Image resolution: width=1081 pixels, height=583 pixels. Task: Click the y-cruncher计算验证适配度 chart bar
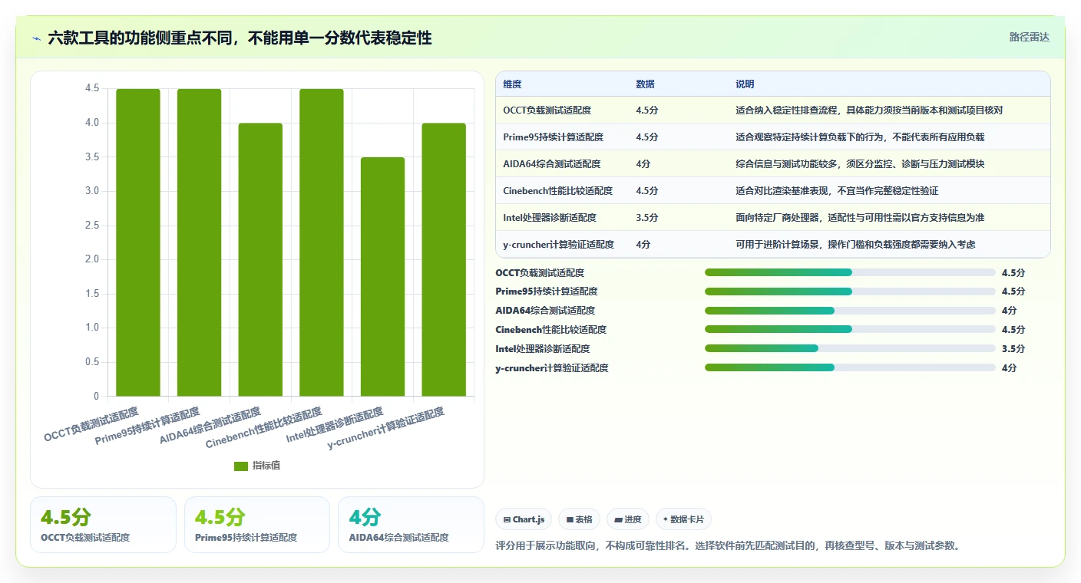[x=444, y=260]
